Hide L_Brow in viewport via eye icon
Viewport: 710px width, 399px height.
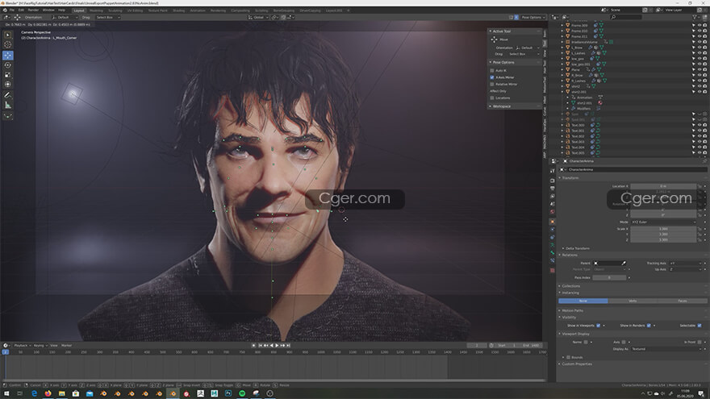coord(700,48)
